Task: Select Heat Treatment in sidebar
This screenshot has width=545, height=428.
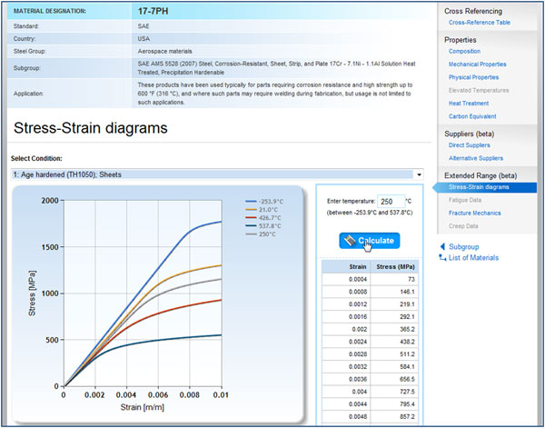Action: click(469, 104)
